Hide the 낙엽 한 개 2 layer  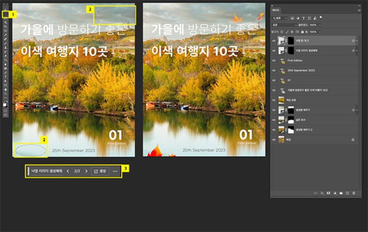coord(274,41)
